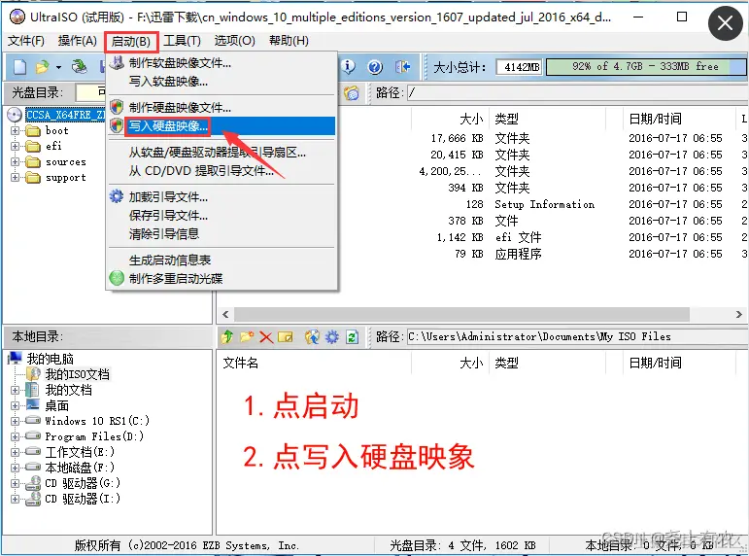The width and height of the screenshot is (749, 556).
Task: Click the up-folder icon in local toolbar
Action: click(227, 337)
